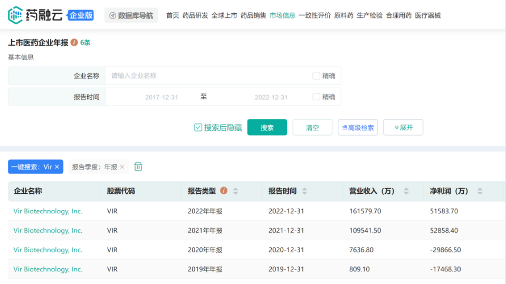Enable 精确 checkbox for 报告时间

coord(317,97)
